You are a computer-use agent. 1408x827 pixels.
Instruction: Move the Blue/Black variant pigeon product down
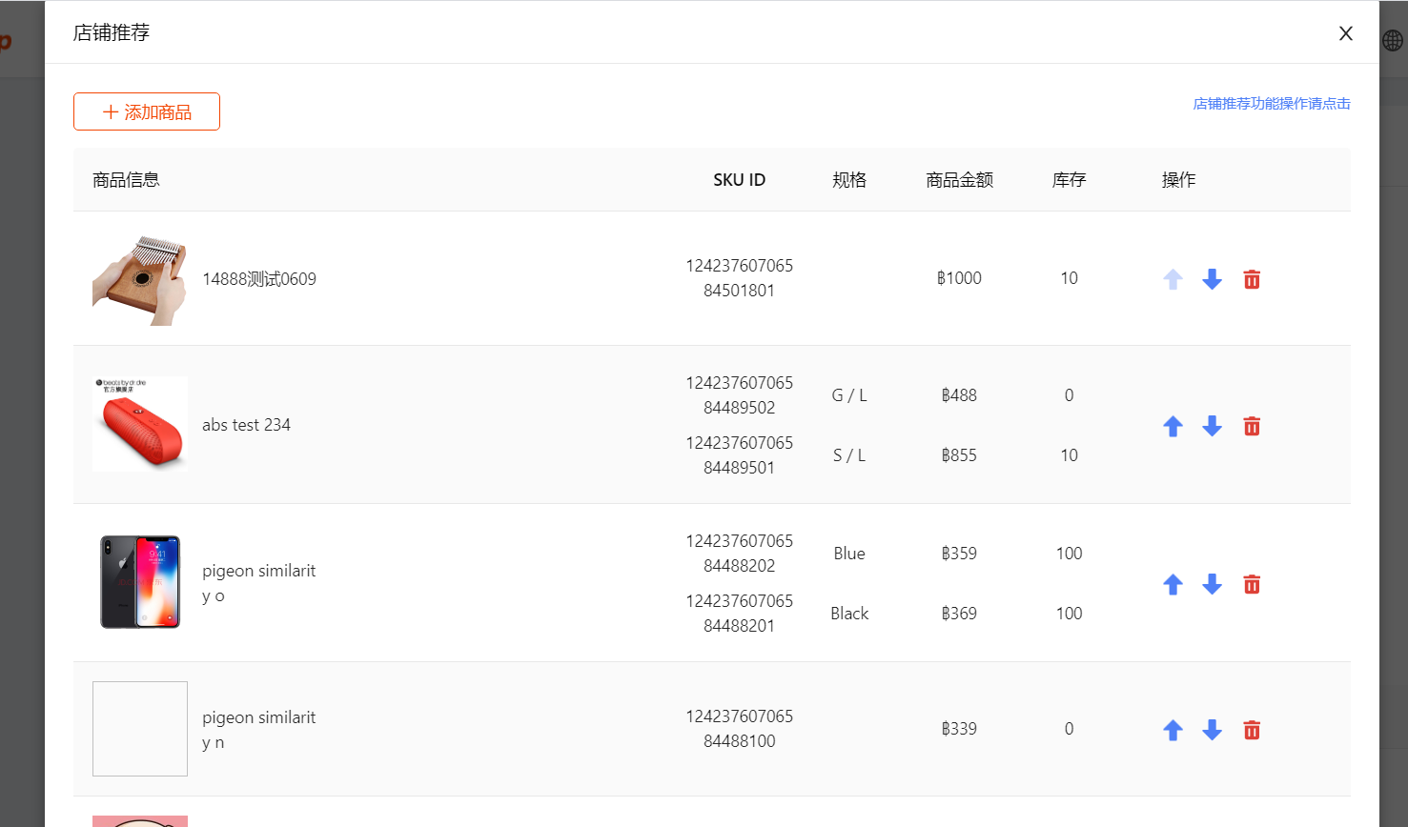click(x=1212, y=584)
